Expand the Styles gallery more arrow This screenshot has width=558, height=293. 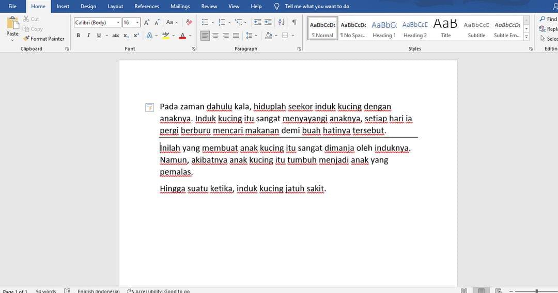click(526, 37)
